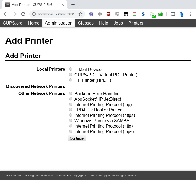Open a new browser tab

click(73, 5)
